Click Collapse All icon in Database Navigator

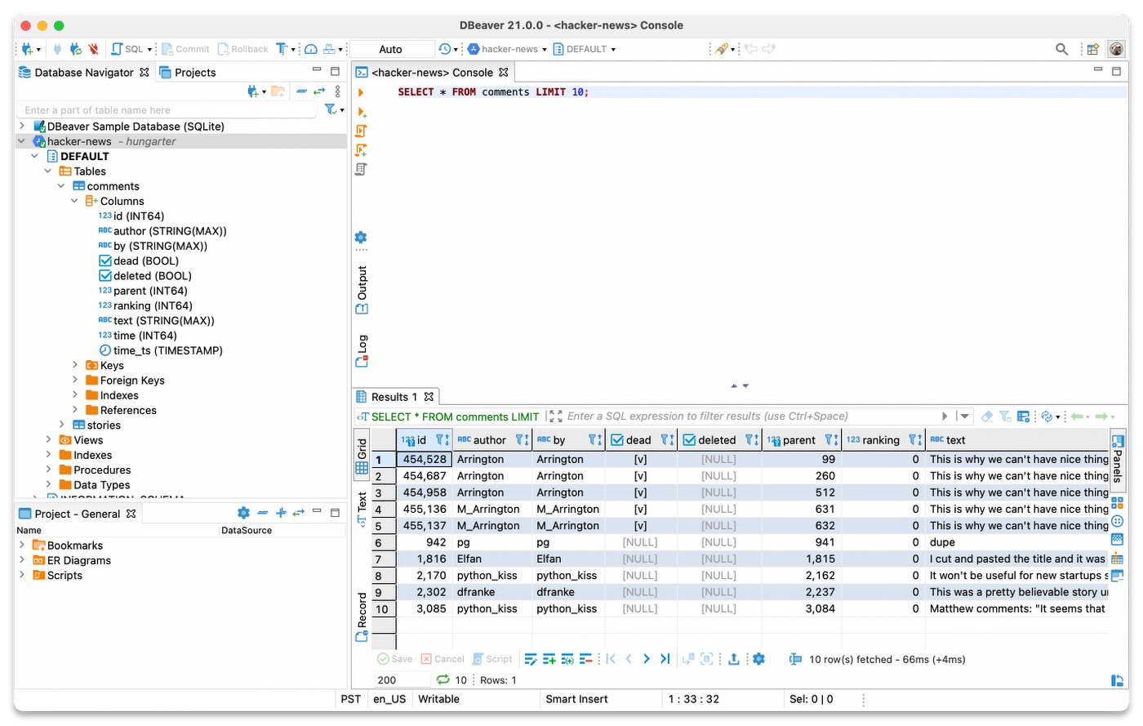(x=301, y=91)
